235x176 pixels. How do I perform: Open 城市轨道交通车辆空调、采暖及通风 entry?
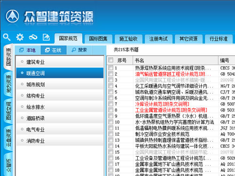(174, 92)
